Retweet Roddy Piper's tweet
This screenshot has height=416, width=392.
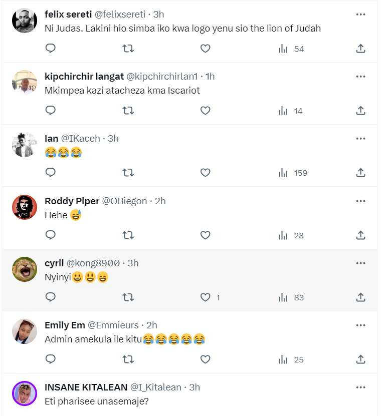pyautogui.click(x=128, y=235)
